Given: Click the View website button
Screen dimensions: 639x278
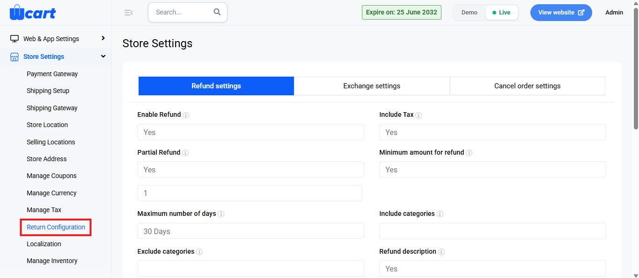Looking at the screenshot, I should [561, 13].
